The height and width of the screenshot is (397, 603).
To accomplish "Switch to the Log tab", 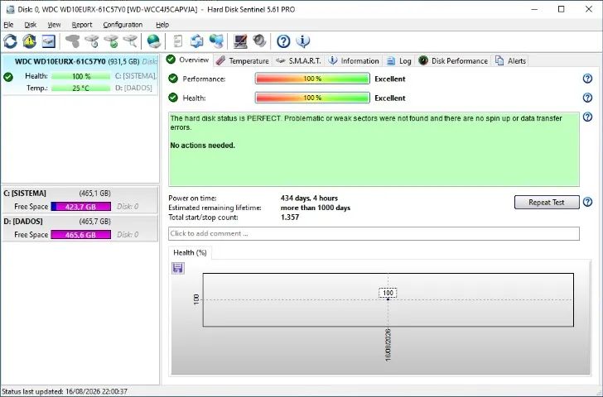I will tap(399, 60).
